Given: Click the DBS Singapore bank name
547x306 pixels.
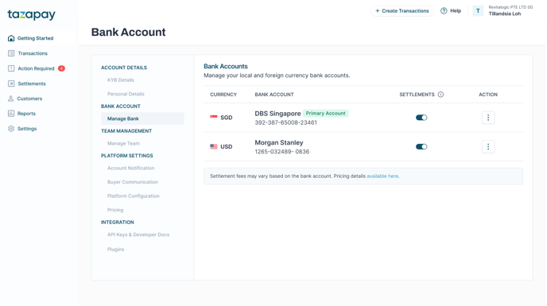Looking at the screenshot, I should [277, 114].
